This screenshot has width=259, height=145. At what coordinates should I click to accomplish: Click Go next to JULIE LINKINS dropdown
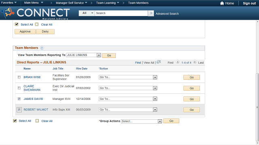(x=109, y=56)
